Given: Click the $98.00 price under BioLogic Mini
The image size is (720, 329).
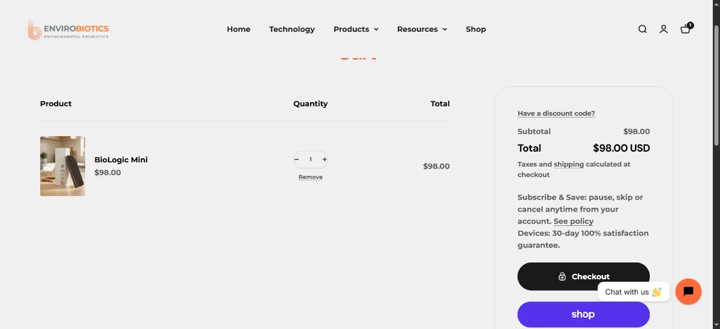Looking at the screenshot, I should (108, 173).
